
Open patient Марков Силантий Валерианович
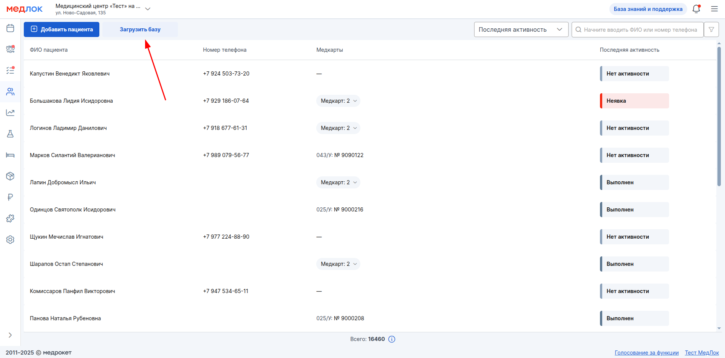point(73,155)
